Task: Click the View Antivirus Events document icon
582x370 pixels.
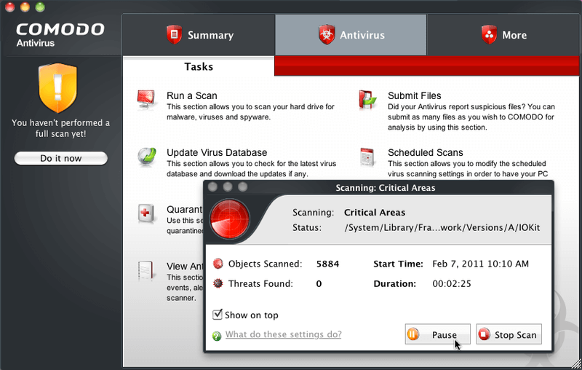Action: [147, 270]
